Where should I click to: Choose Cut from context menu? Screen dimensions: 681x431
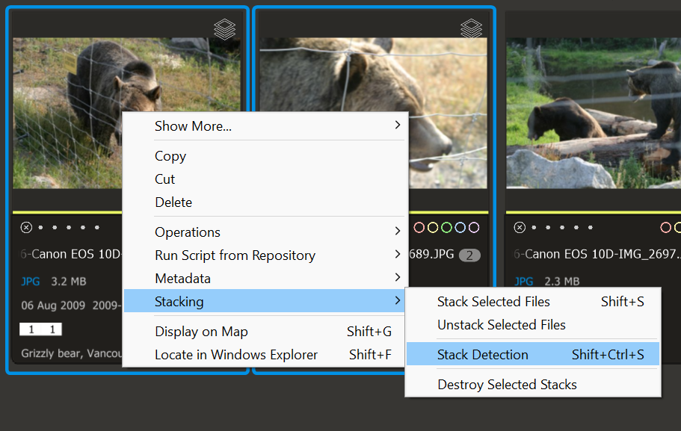pyautogui.click(x=265, y=179)
